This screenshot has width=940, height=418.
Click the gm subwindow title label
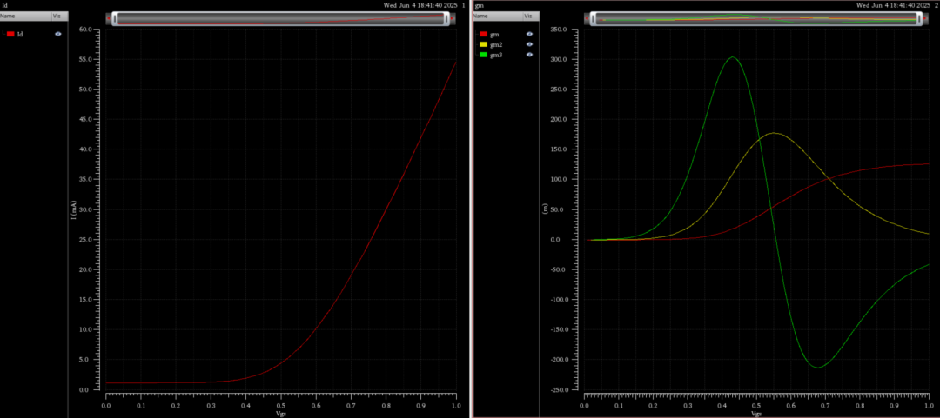(479, 5)
